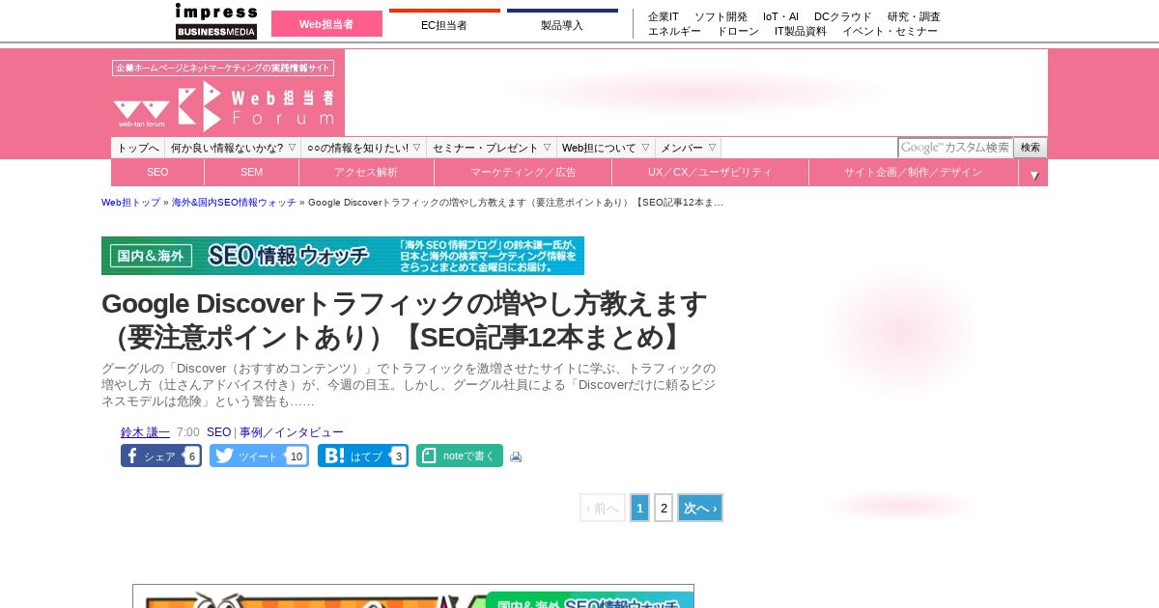This screenshot has width=1159, height=608.
Task: Click page 1 in pagination
Action: (639, 508)
